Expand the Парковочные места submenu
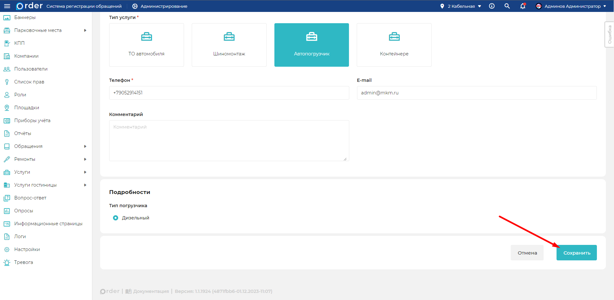 85,30
